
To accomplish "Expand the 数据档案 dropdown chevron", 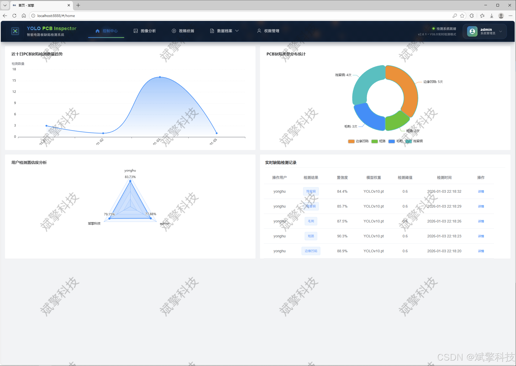I will 237,31.
